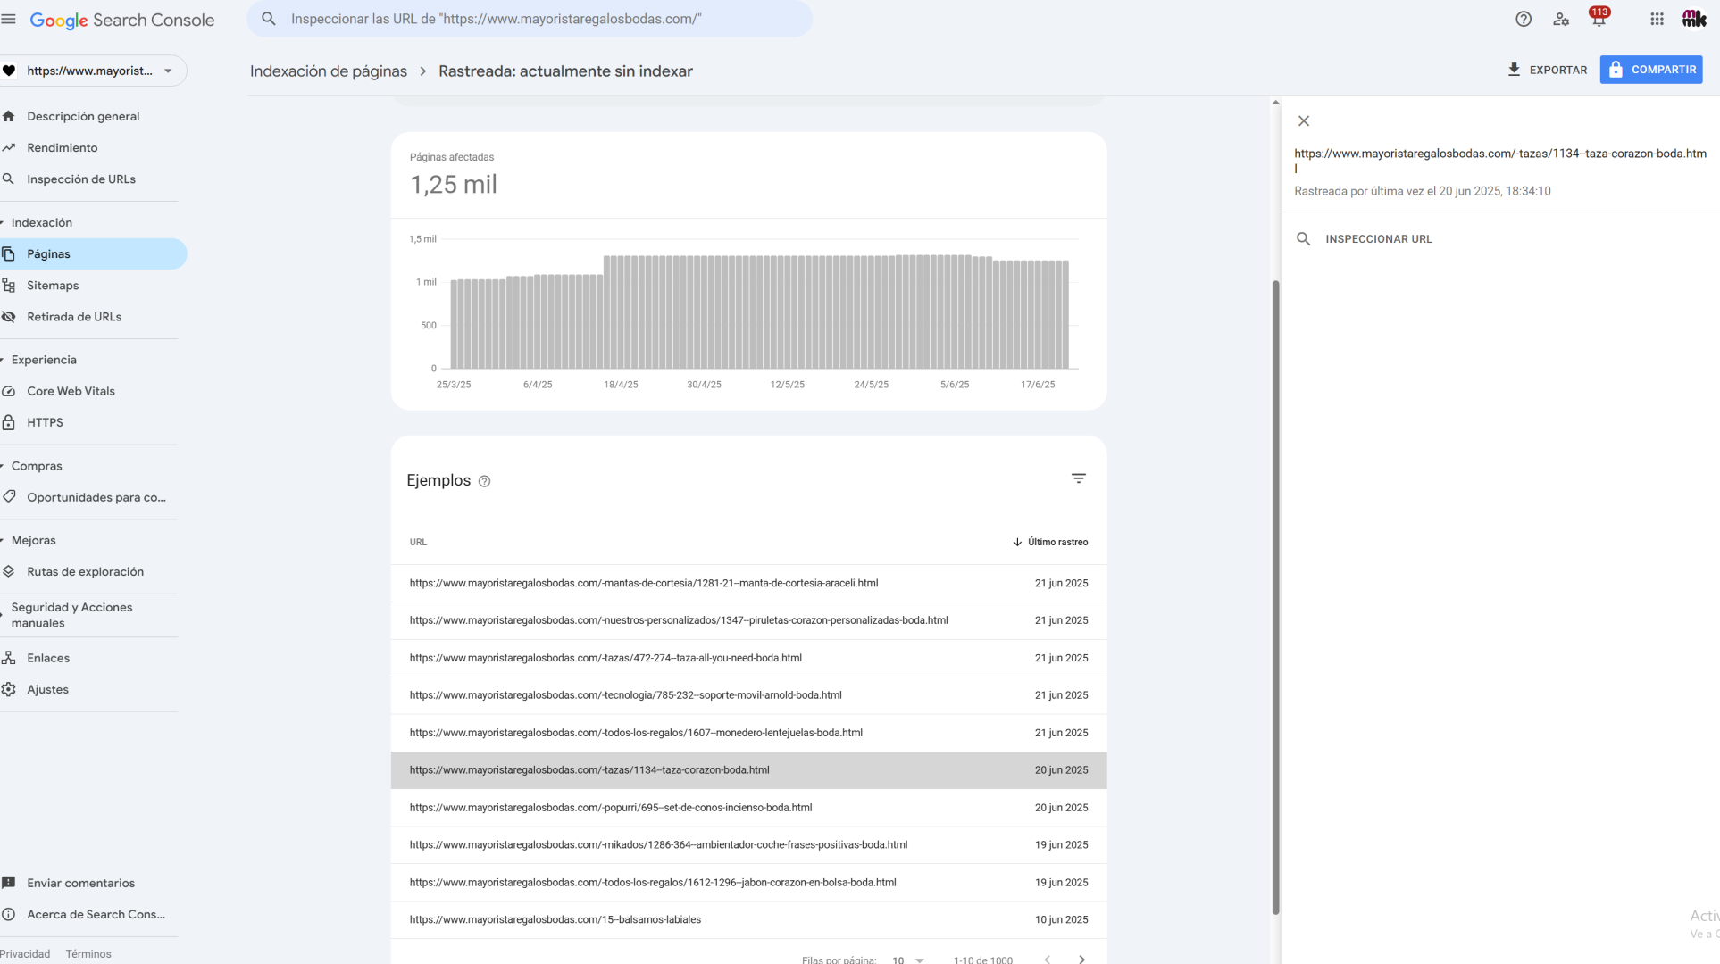The image size is (1720, 964).
Task: Open users and permissions icon
Action: 1561,19
